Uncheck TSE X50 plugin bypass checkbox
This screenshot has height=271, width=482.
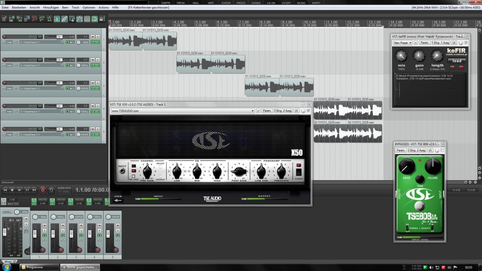(x=309, y=111)
